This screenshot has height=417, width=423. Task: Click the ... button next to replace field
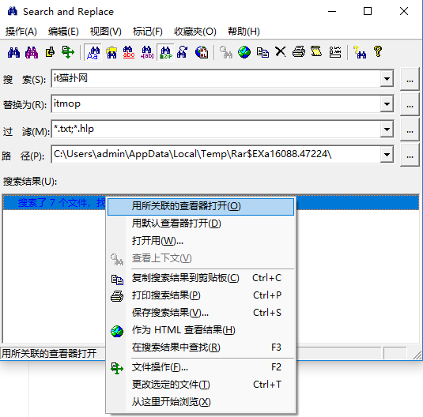click(410, 103)
